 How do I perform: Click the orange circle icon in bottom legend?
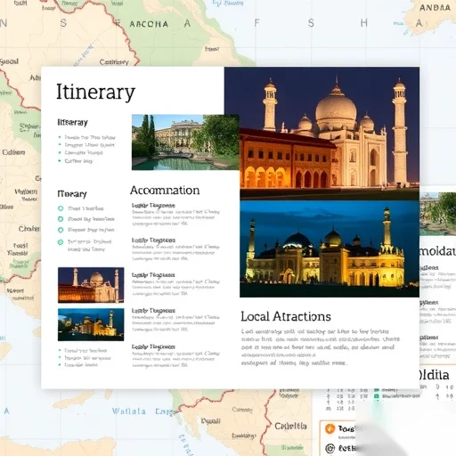(x=330, y=428)
